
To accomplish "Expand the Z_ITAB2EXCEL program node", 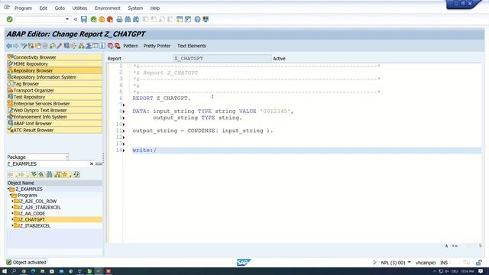I will tap(12, 226).
